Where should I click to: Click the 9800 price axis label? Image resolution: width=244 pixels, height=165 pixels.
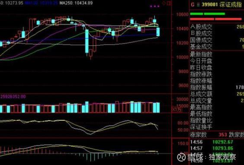click(x=183, y=71)
